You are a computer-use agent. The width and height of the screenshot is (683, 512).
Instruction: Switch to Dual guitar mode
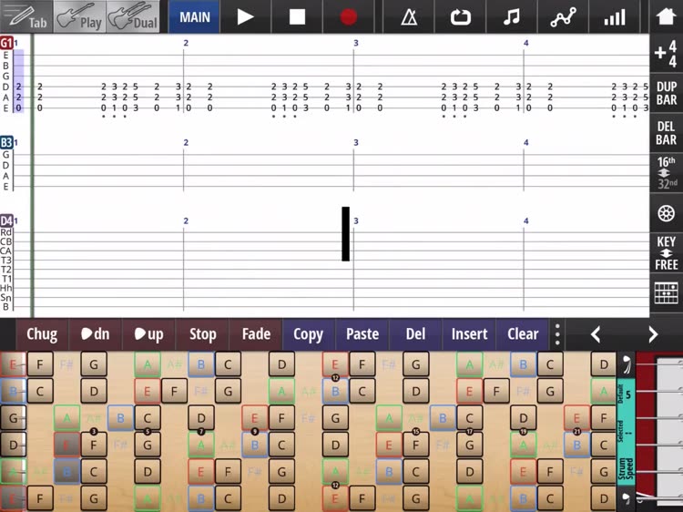[132, 16]
